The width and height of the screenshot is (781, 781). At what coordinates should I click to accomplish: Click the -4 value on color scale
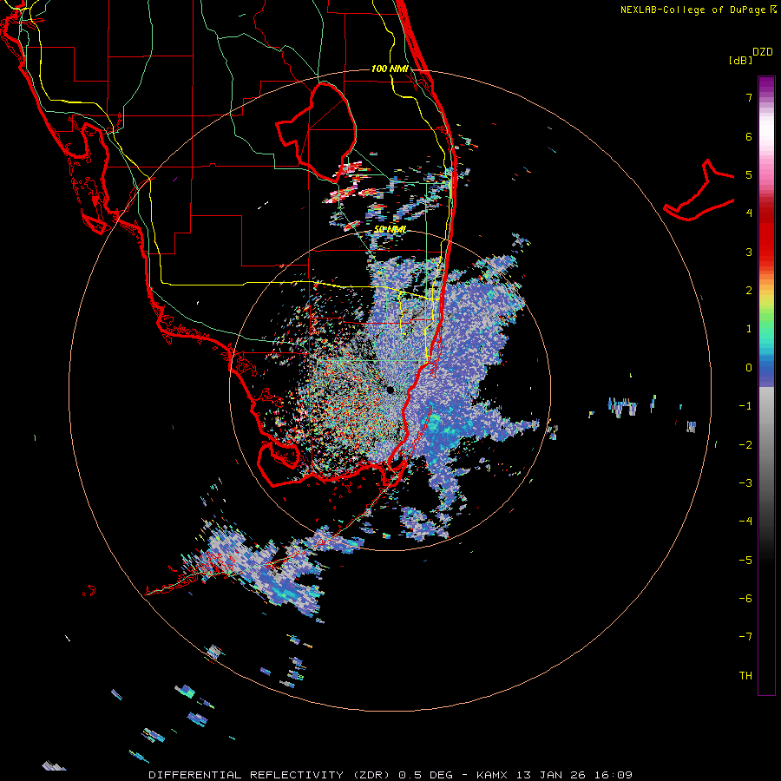(745, 522)
